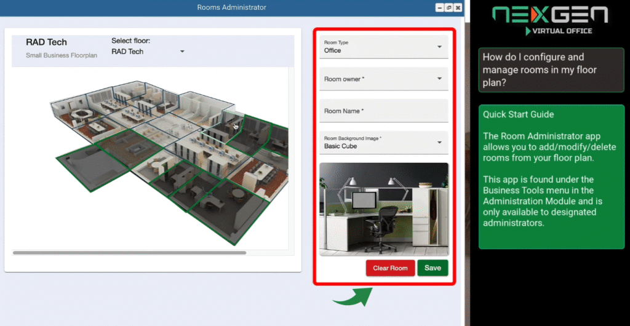Image resolution: width=630 pixels, height=326 pixels.
Task: Click the Quick Start Guide heading
Action: (x=518, y=114)
